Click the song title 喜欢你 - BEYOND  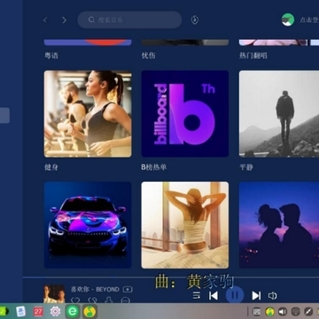pos(95,290)
